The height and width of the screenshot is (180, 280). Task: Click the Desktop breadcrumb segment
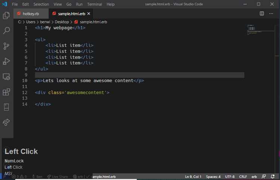click(62, 22)
